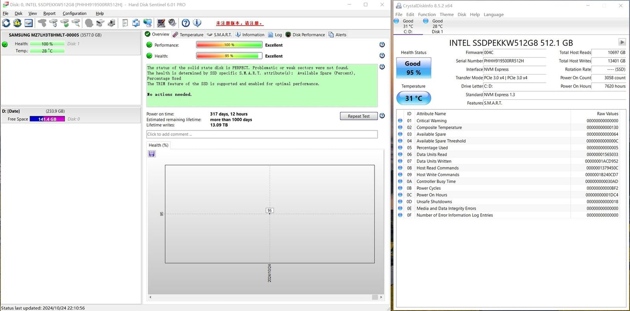Click the Attribute Name column header
The width and height of the screenshot is (630, 311).
coord(431,113)
